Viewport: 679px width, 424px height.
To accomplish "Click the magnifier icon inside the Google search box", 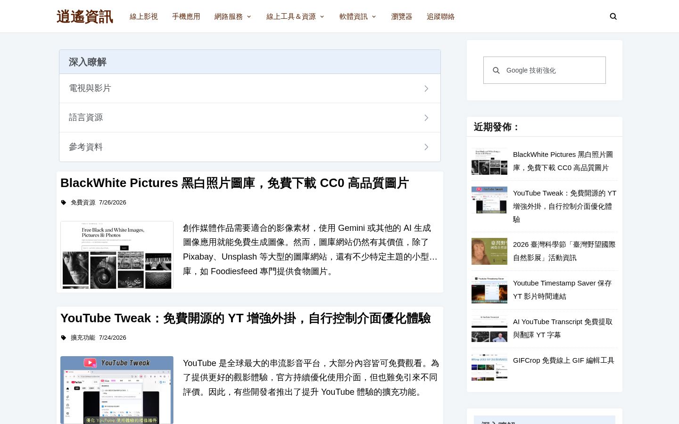I will pos(496,70).
